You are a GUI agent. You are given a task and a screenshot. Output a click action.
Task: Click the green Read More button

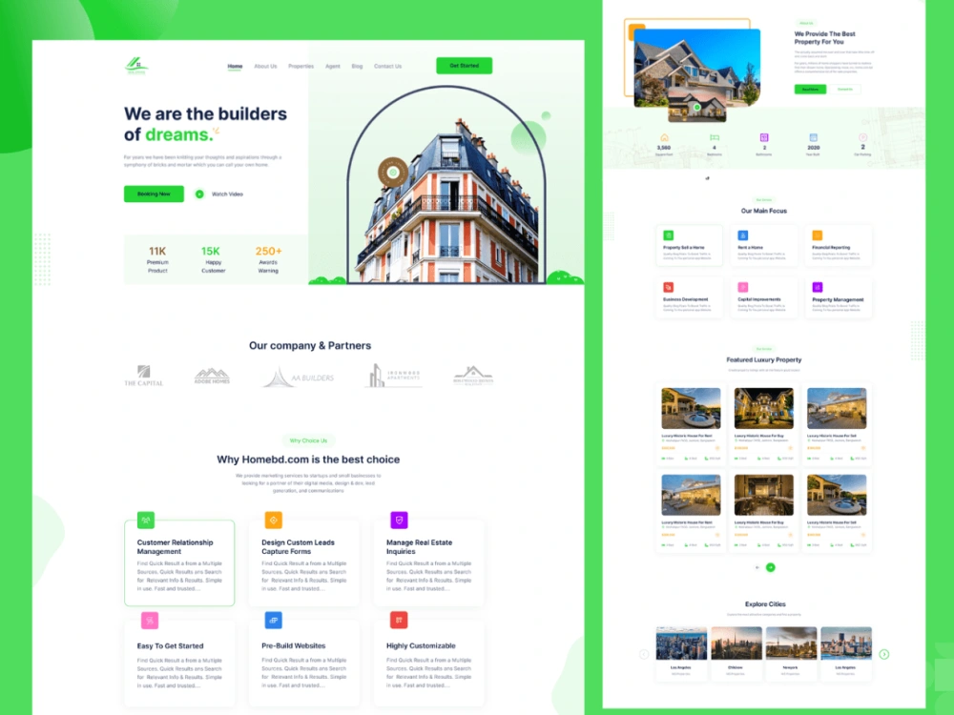pyautogui.click(x=810, y=90)
